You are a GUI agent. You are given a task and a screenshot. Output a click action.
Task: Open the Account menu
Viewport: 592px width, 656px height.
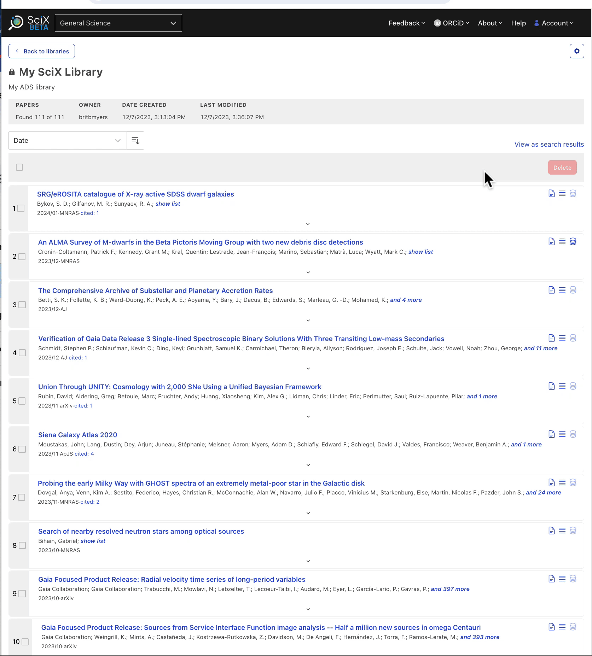pyautogui.click(x=554, y=23)
